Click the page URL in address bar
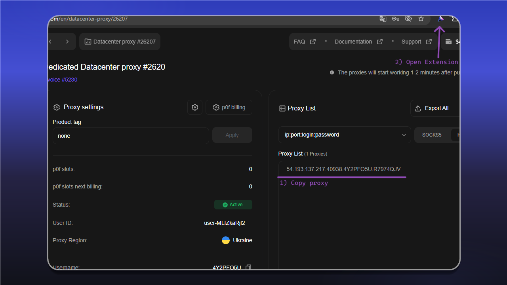 click(88, 19)
